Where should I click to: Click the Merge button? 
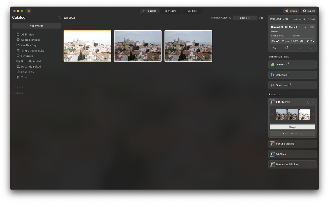(x=292, y=127)
